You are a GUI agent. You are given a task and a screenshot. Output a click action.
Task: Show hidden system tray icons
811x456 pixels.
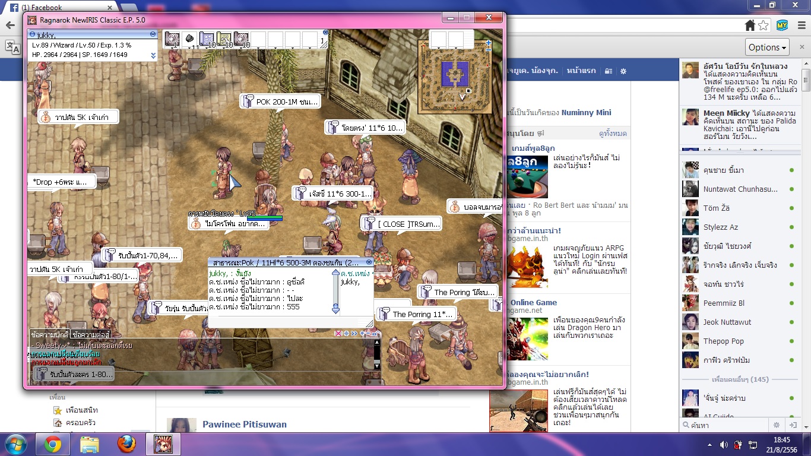(710, 445)
